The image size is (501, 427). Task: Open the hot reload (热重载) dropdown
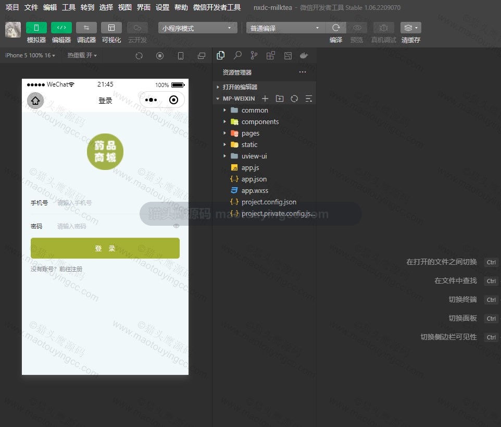[x=82, y=55]
